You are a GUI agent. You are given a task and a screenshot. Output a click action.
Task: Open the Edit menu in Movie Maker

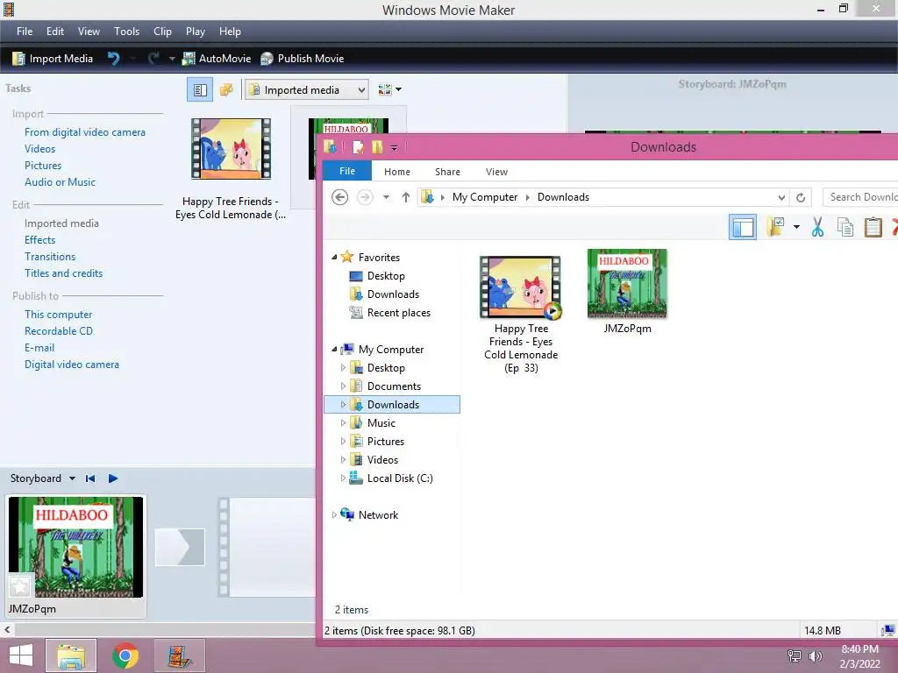55,32
